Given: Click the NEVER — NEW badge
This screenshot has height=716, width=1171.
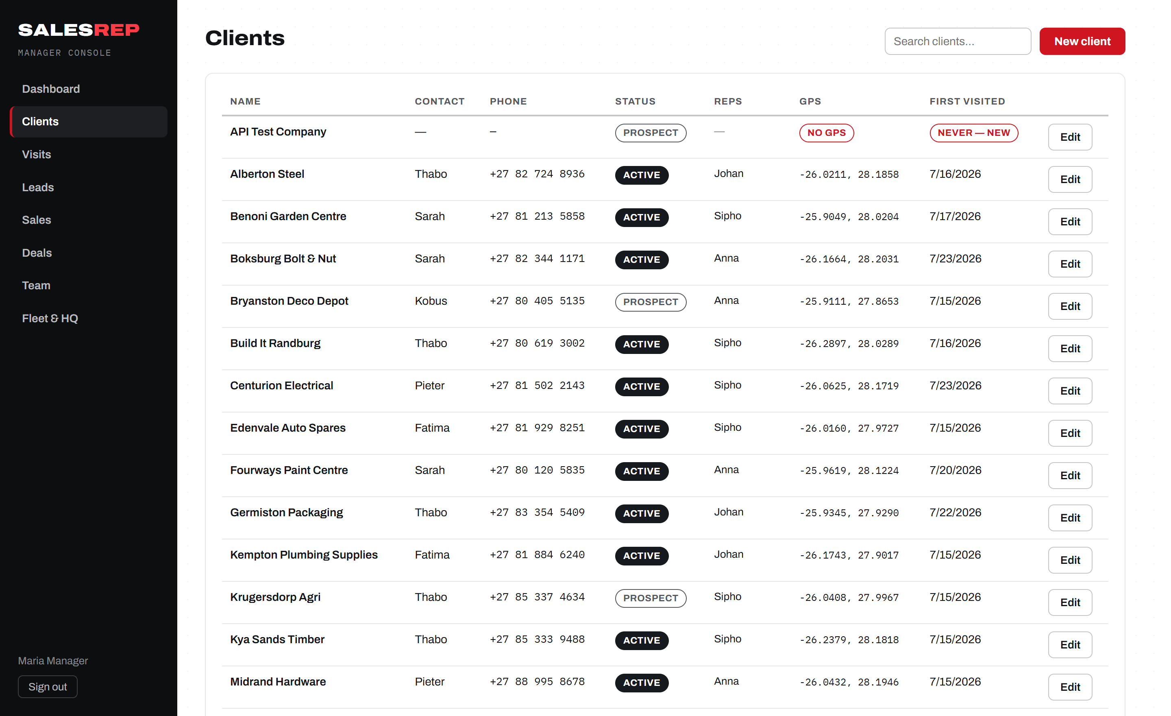Looking at the screenshot, I should pyautogui.click(x=974, y=133).
